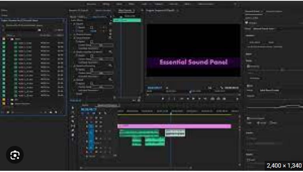The height and width of the screenshot is (172, 303).
Task: Select the Track Select Forward tool
Action: (73, 112)
